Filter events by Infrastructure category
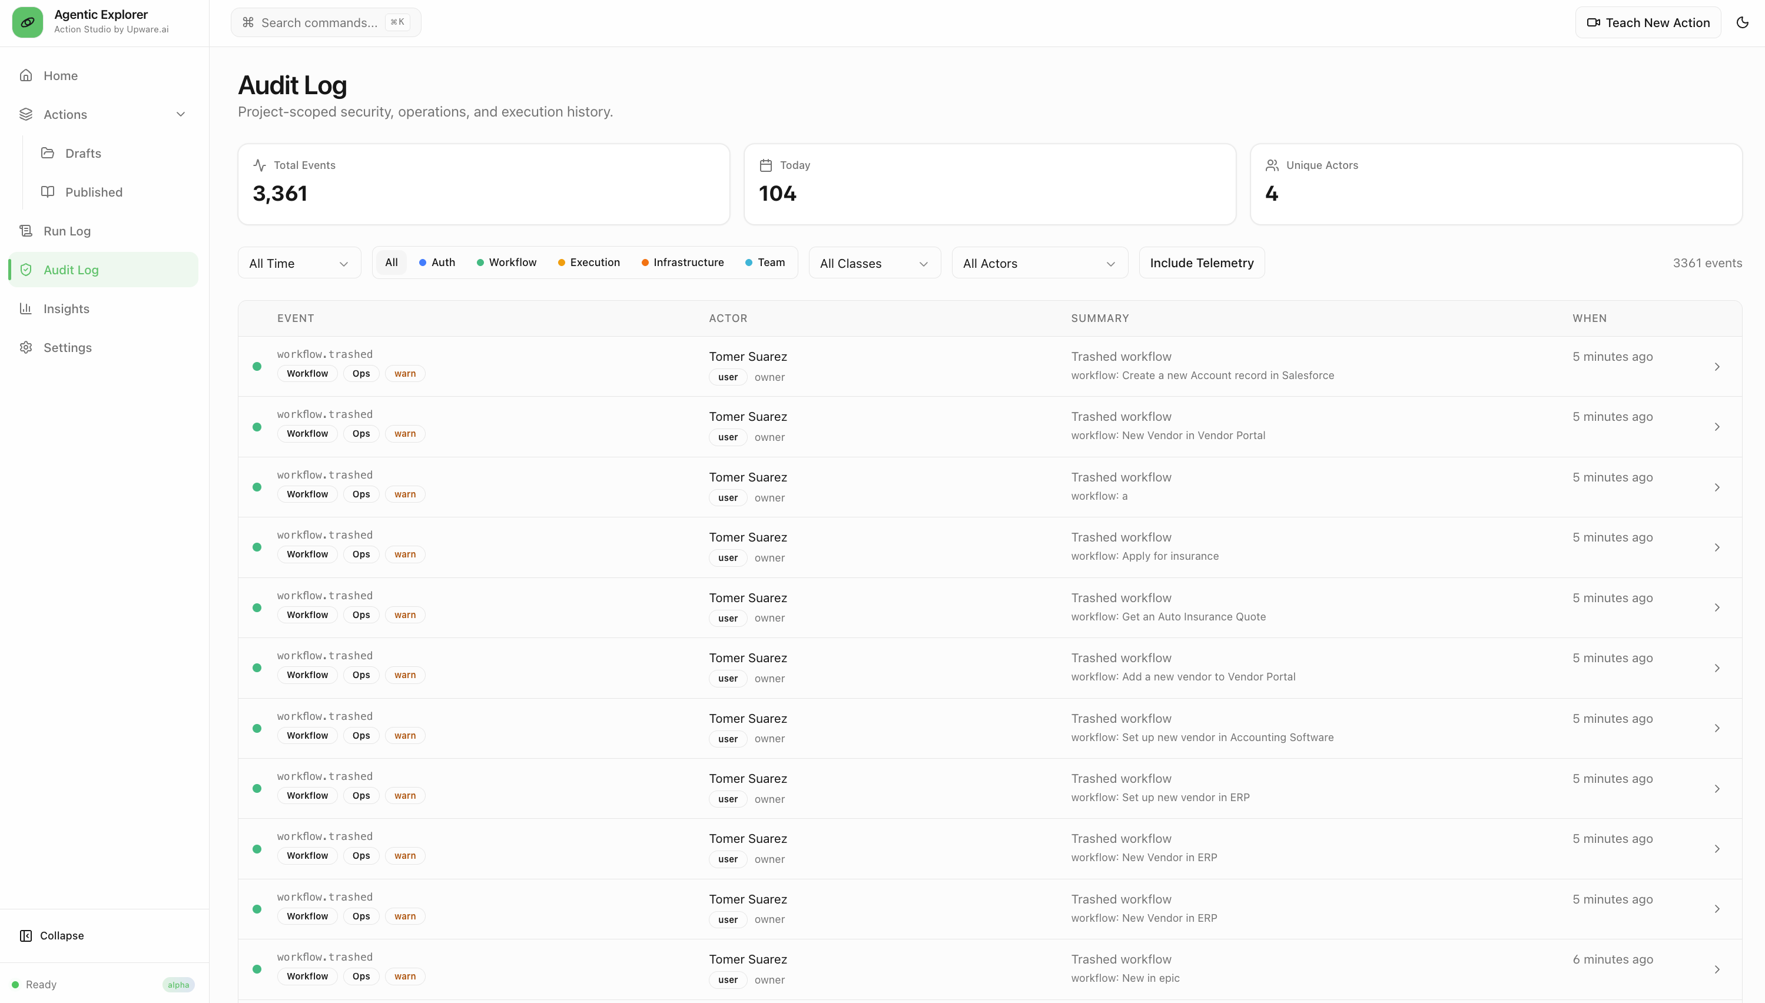The image size is (1765, 1003). (x=682, y=263)
